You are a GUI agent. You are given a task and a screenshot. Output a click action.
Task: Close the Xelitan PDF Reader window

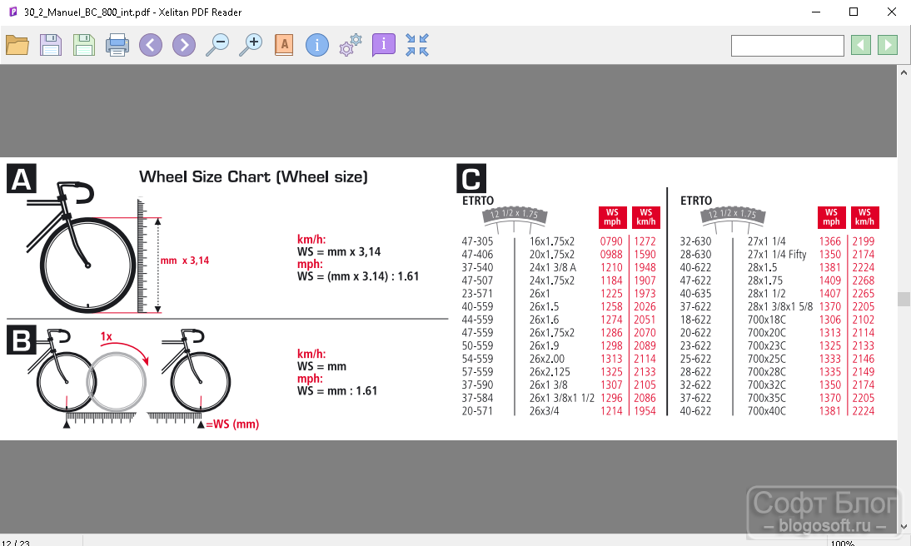coord(892,12)
